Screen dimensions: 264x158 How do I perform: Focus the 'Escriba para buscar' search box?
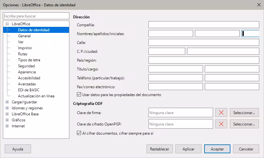[x=36, y=16]
